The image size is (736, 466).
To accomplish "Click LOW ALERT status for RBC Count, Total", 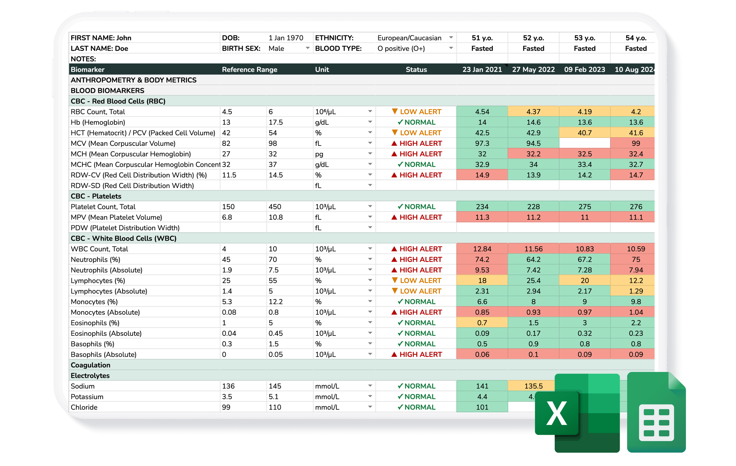I will point(416,112).
